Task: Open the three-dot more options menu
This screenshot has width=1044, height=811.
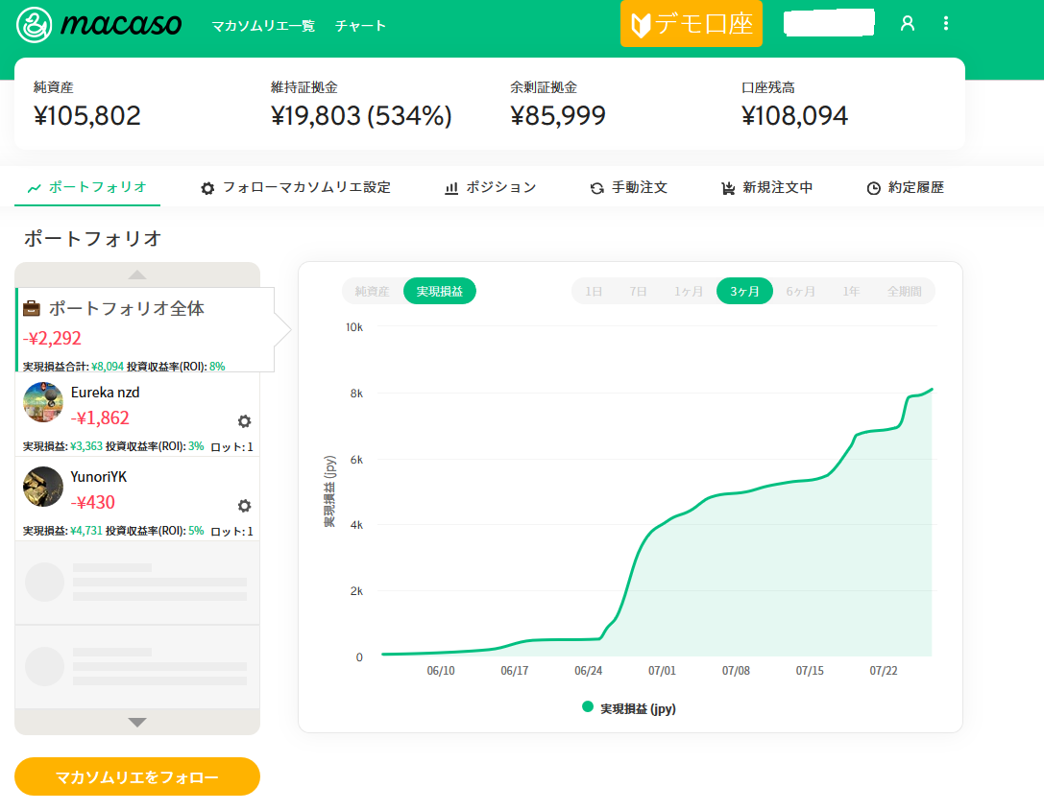Action: coord(946,24)
